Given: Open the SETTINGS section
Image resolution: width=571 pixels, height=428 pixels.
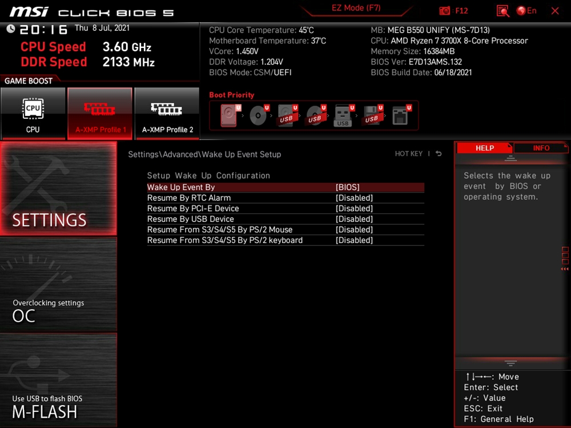Looking at the screenshot, I should point(58,188).
